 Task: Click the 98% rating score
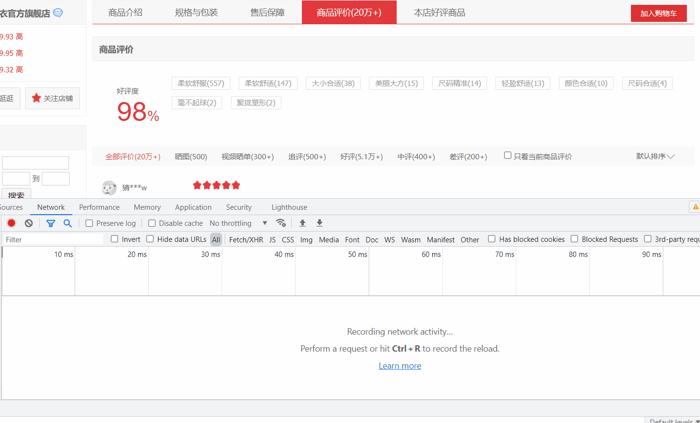click(x=138, y=112)
